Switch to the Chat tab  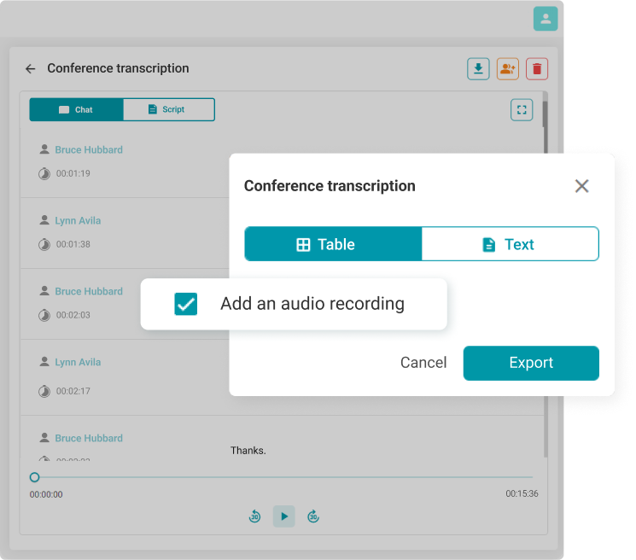76,110
